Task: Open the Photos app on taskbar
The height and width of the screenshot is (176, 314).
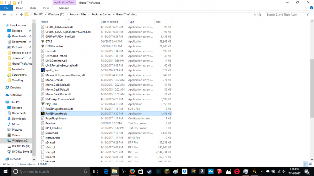Action: (228, 171)
